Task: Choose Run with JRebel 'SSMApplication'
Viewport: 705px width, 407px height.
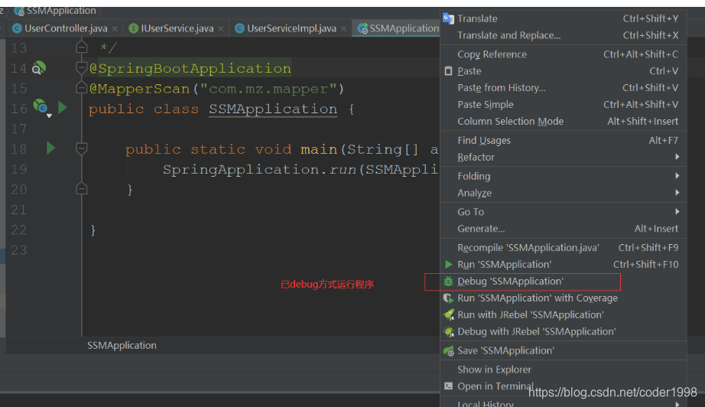Action: (x=564, y=314)
